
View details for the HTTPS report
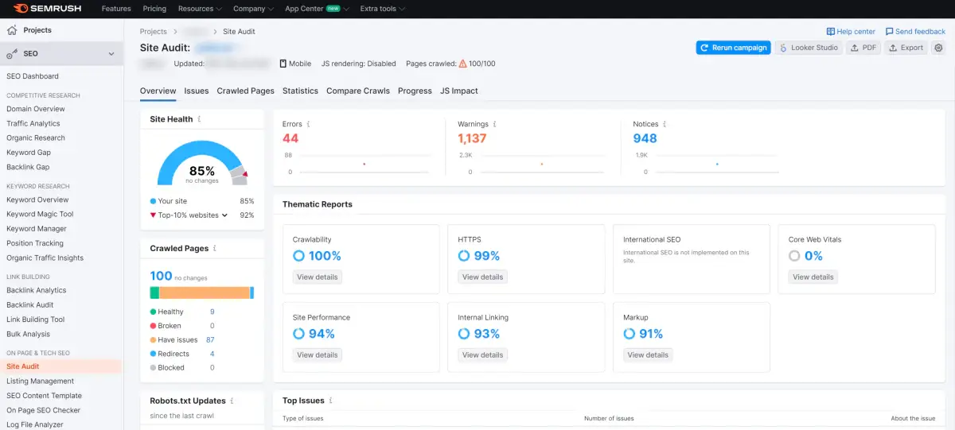[x=482, y=277]
